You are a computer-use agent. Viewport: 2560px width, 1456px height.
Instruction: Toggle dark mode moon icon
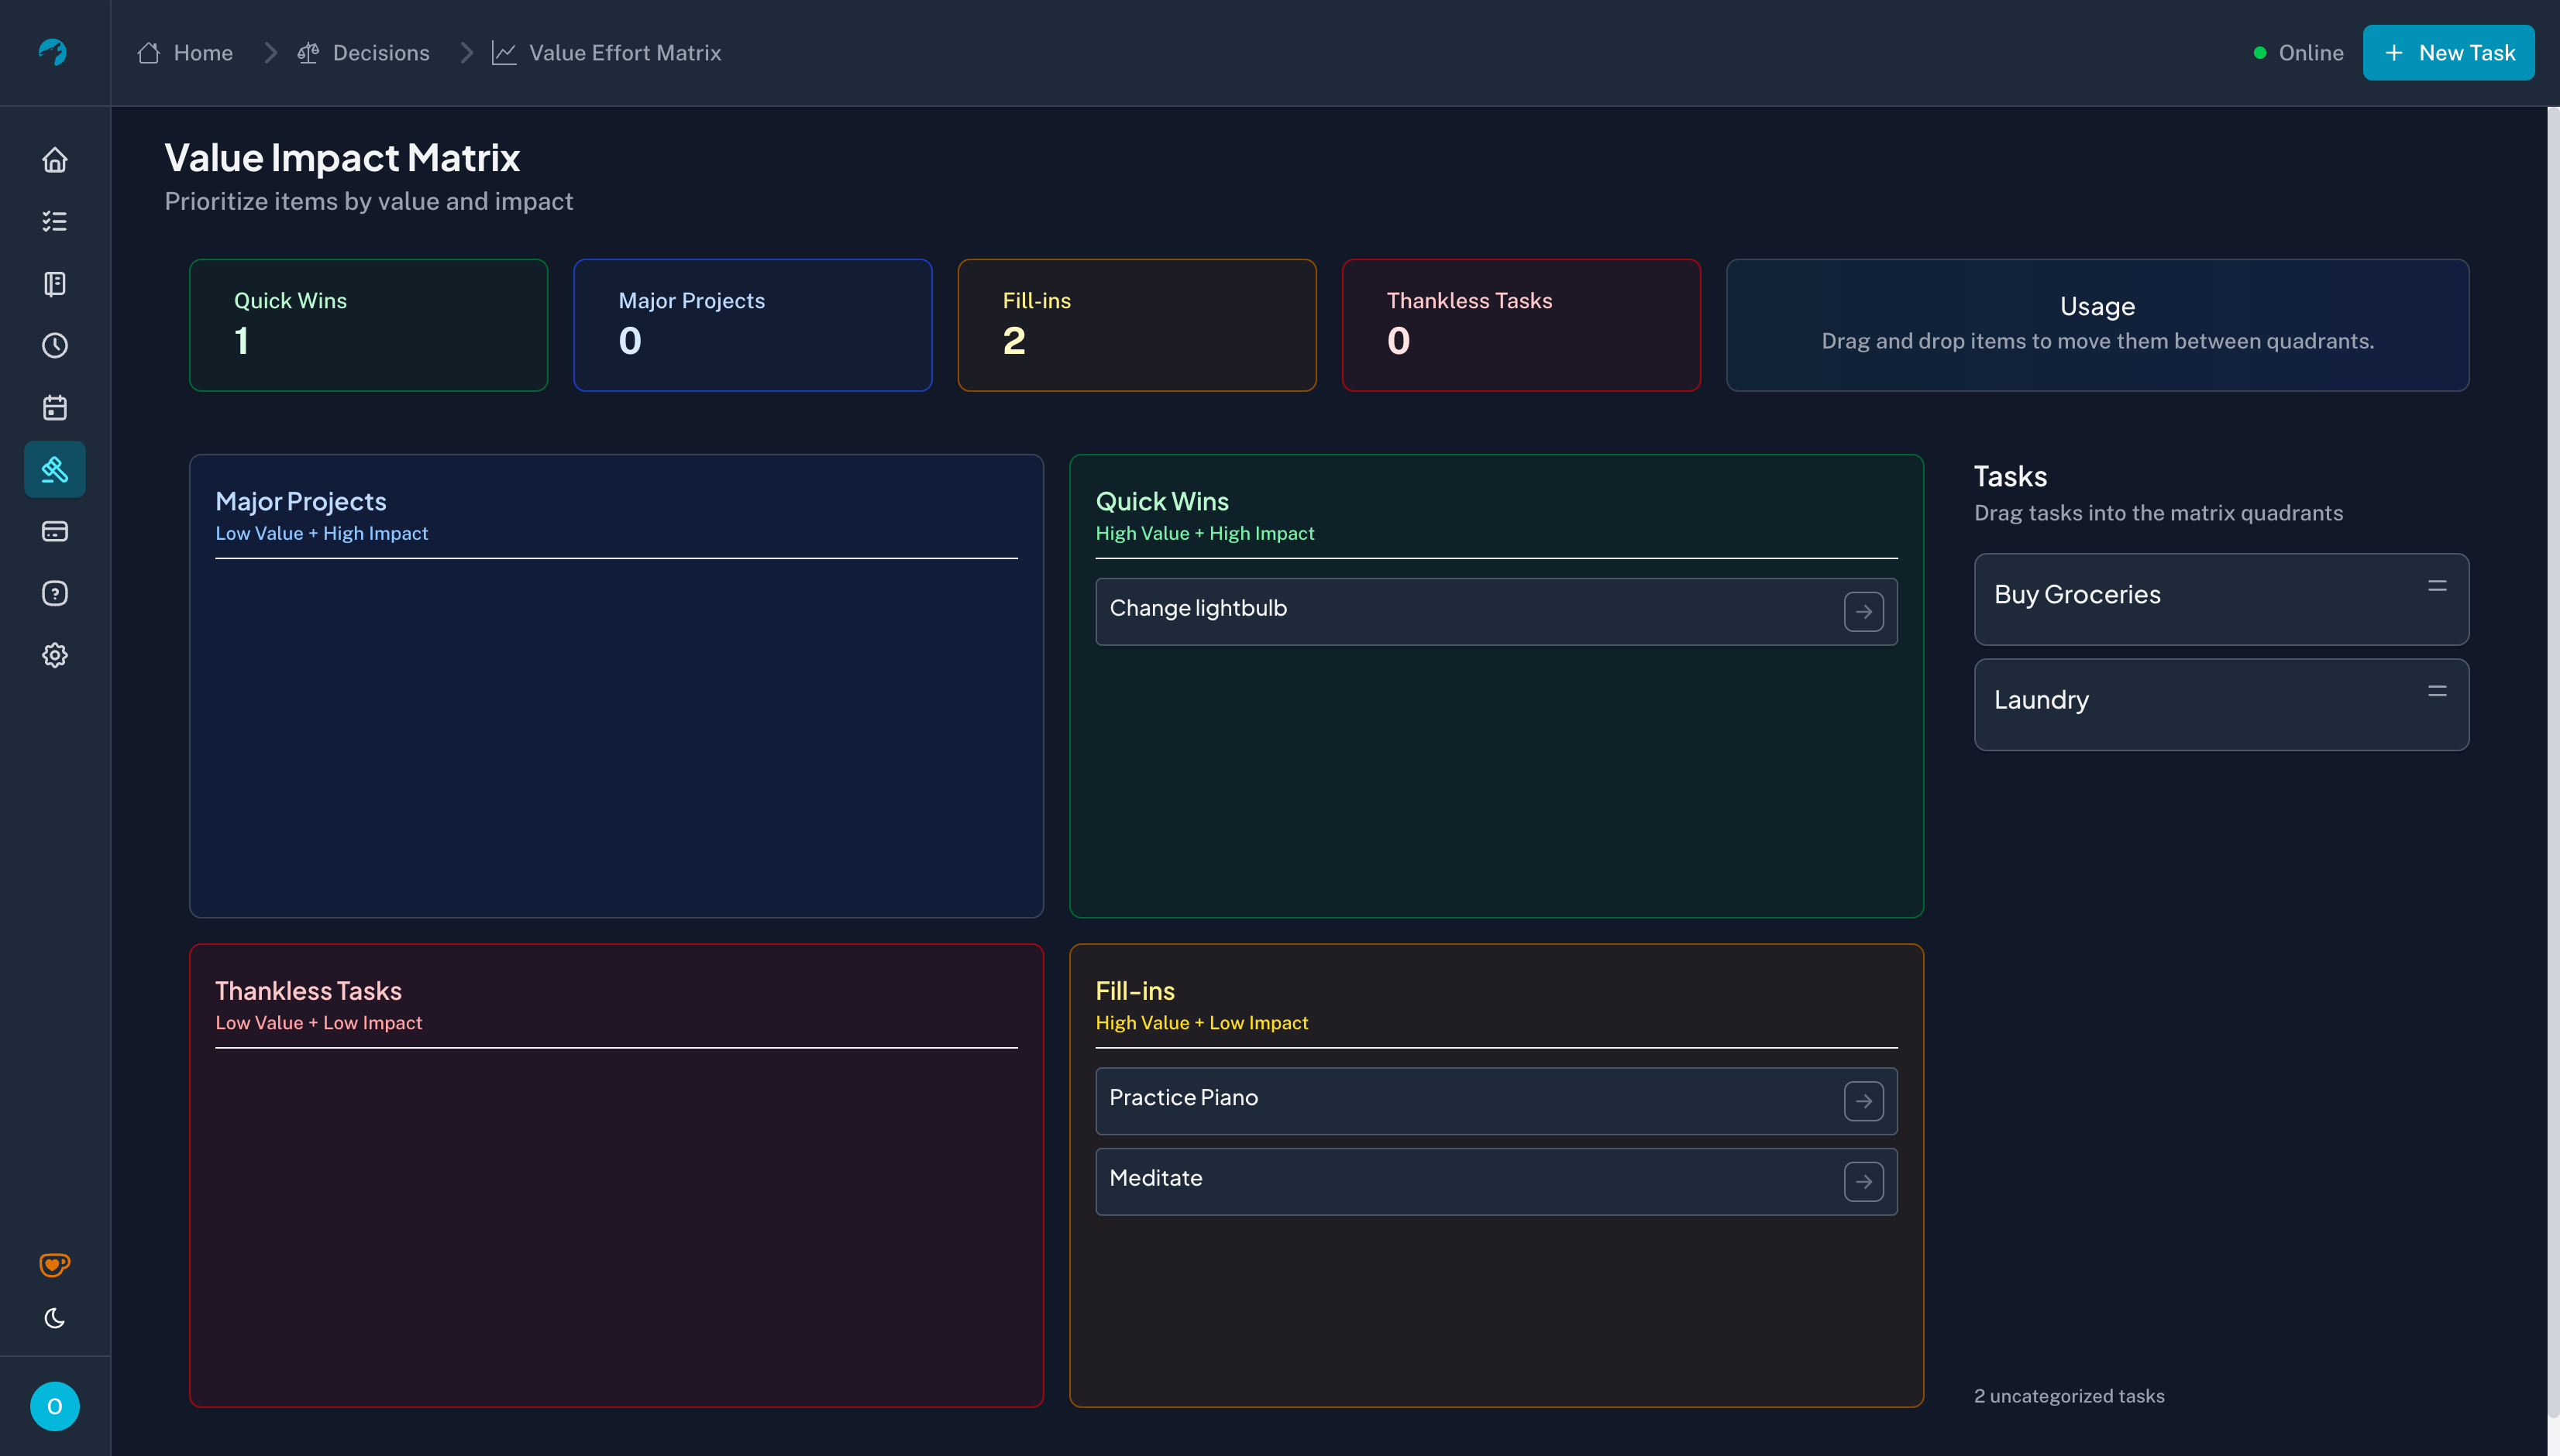tap(55, 1318)
